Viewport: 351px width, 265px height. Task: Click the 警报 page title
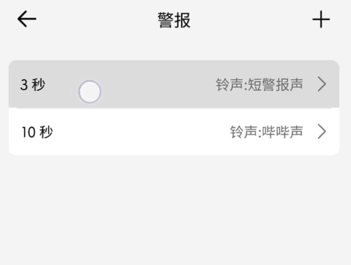(x=174, y=20)
